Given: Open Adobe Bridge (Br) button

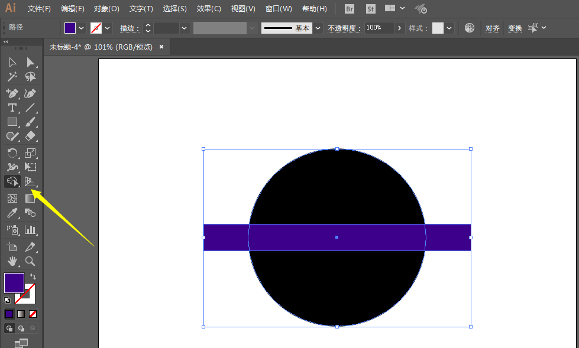Looking at the screenshot, I should 350,9.
